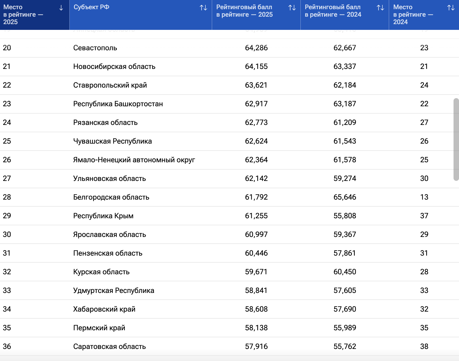Click Рейтинговый балл в рейтинге — 2024 header label
This screenshot has height=361, width=459.
coord(333,11)
